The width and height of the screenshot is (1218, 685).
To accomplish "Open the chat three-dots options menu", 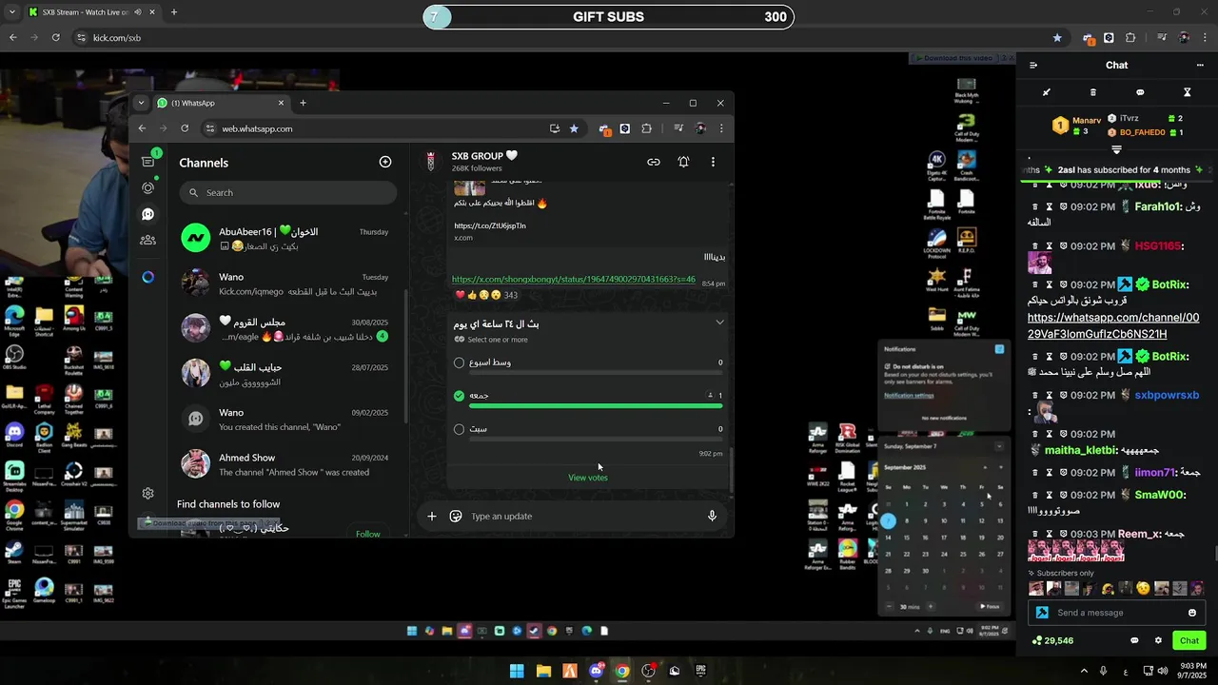I will point(1200,66).
